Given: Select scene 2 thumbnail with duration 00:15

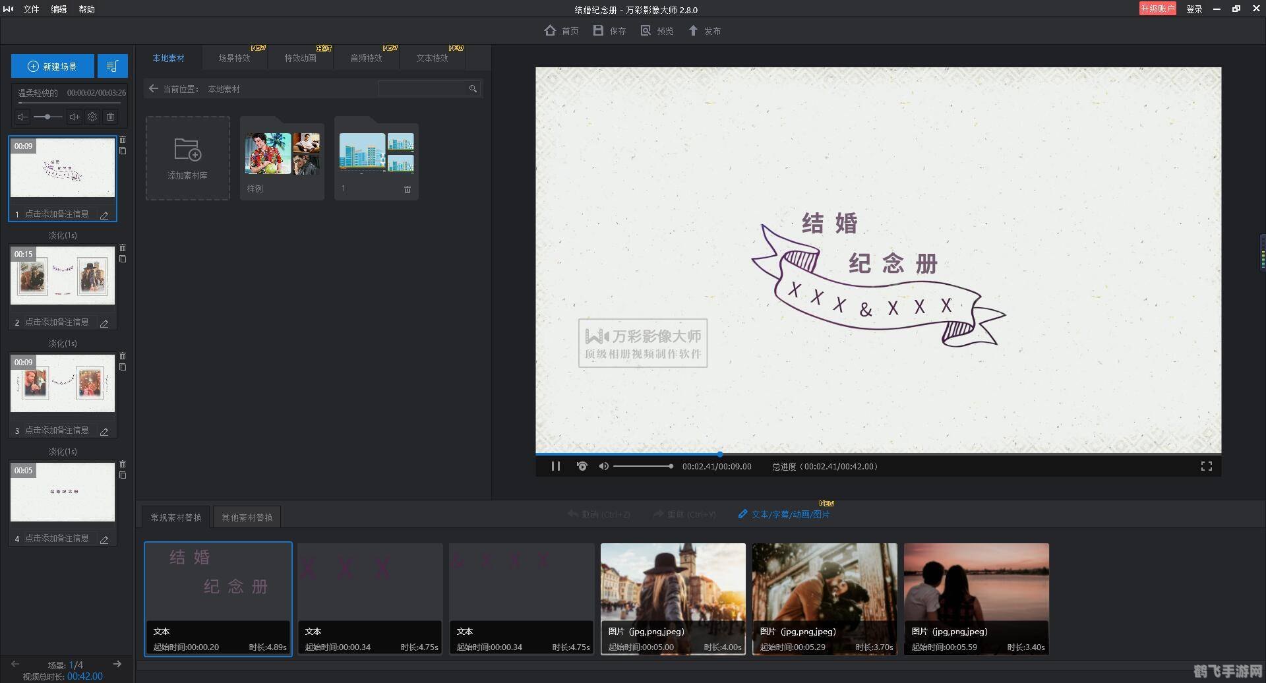Looking at the screenshot, I should pos(63,275).
